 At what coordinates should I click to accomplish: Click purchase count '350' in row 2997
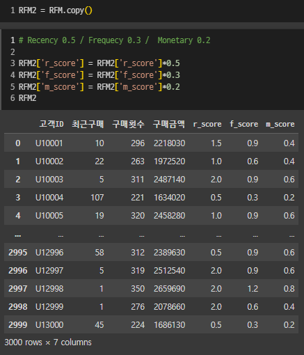click(138, 289)
